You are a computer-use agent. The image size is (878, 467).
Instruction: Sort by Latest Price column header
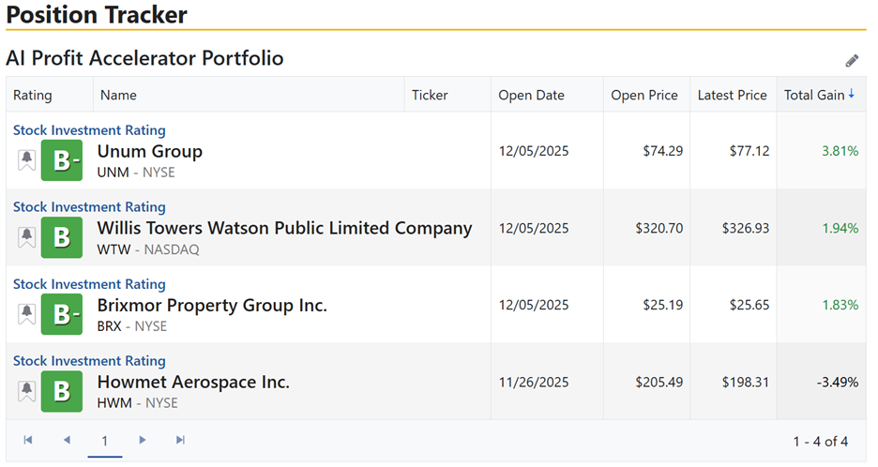tap(732, 95)
